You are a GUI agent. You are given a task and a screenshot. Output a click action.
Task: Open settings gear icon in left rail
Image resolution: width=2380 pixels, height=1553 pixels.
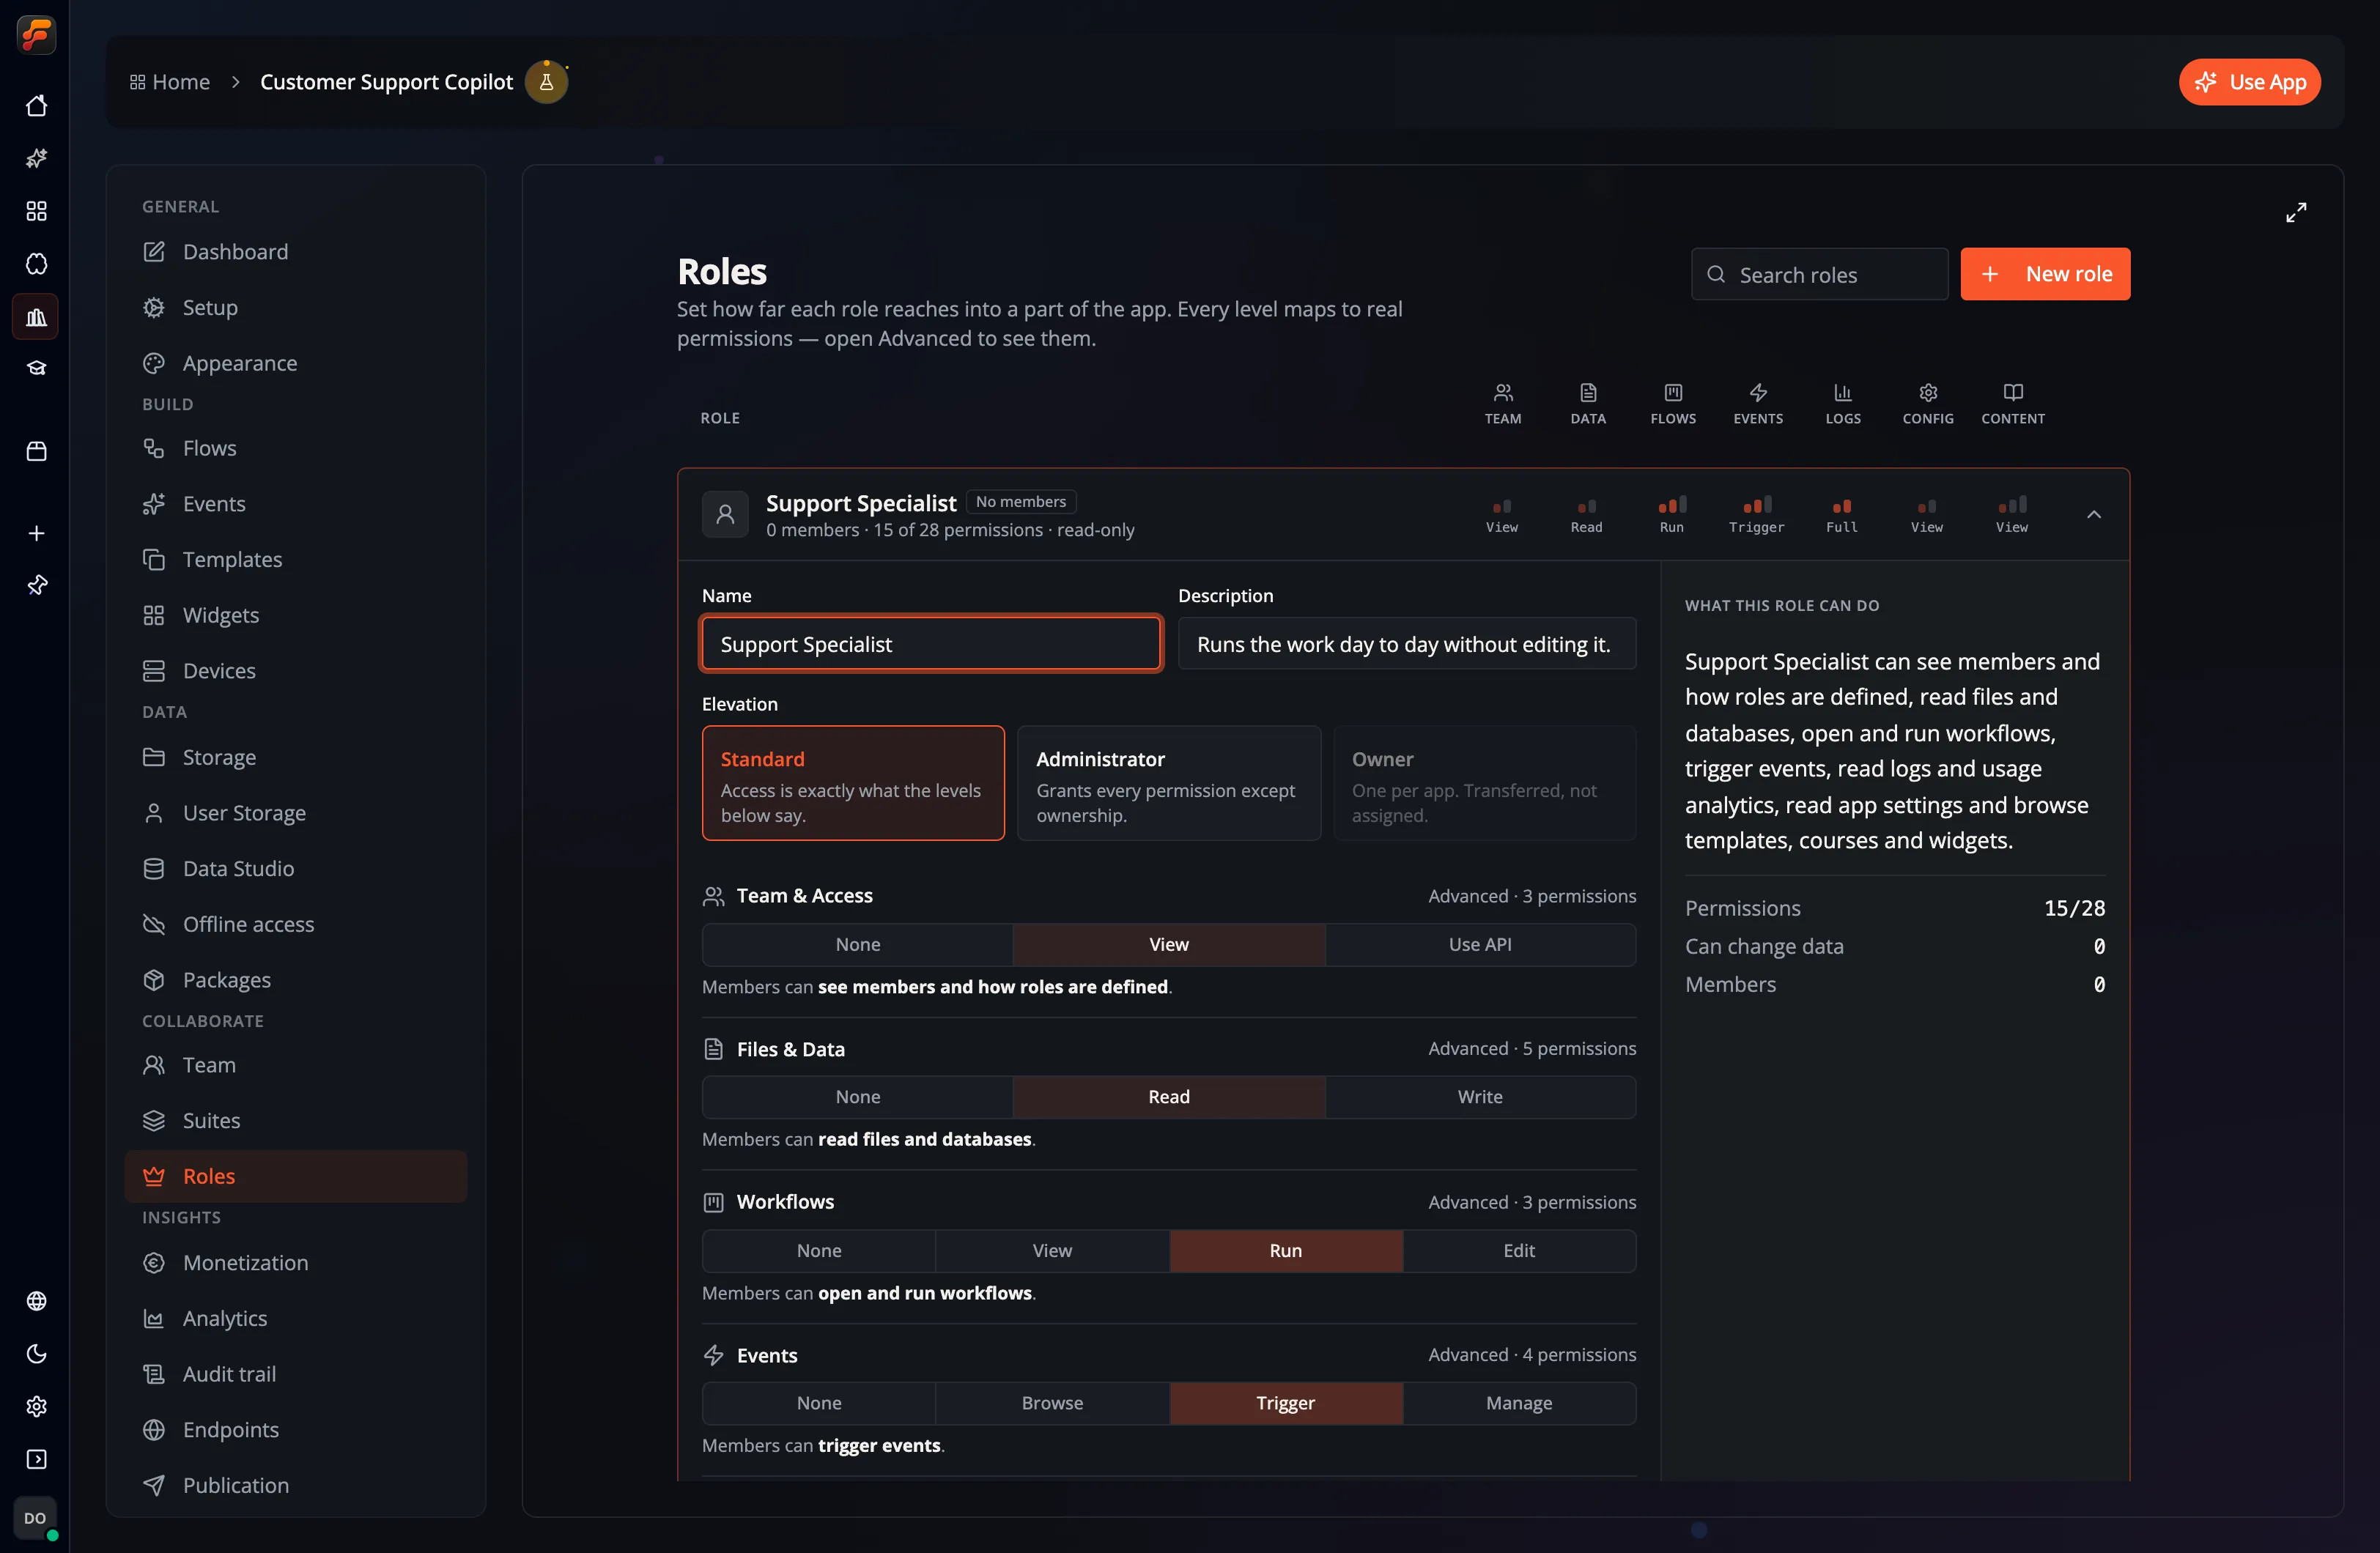[36, 1407]
